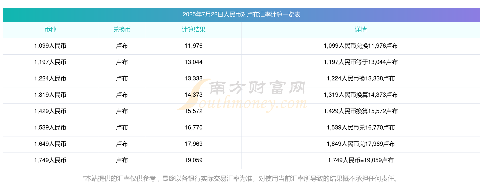
Task: Click detail 1,429人民币换算15,572卢布
Action: point(361,111)
